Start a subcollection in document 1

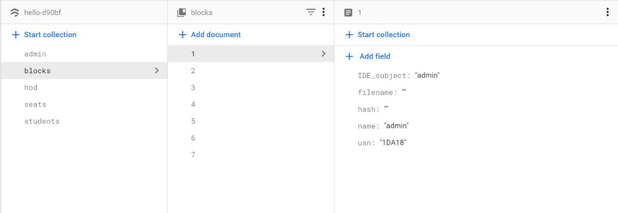tap(378, 35)
